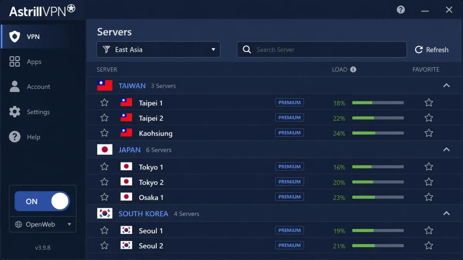Favorite Taipei 2 in FAVORITE column

point(429,117)
